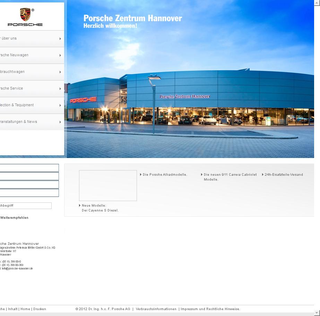
Task: Expand the 'Tequipment' menu arrow
Action: (x=60, y=105)
